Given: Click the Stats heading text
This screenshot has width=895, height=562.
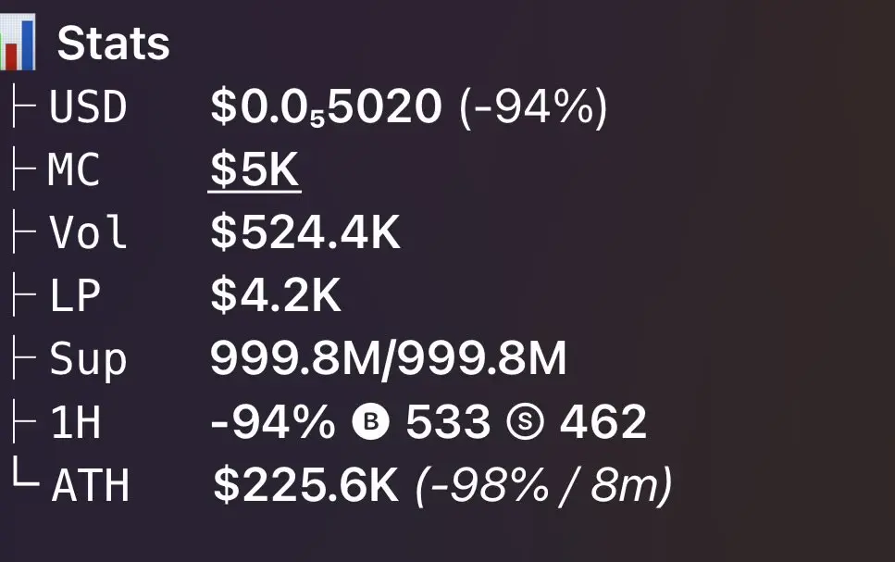Looking at the screenshot, I should click(114, 44).
